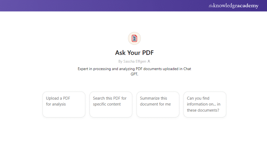Click the "Ask Your PDF" title

tap(134, 52)
